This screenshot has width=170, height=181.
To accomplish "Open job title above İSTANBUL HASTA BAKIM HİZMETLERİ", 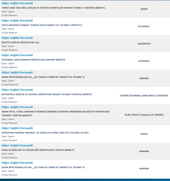I will 17,55.
